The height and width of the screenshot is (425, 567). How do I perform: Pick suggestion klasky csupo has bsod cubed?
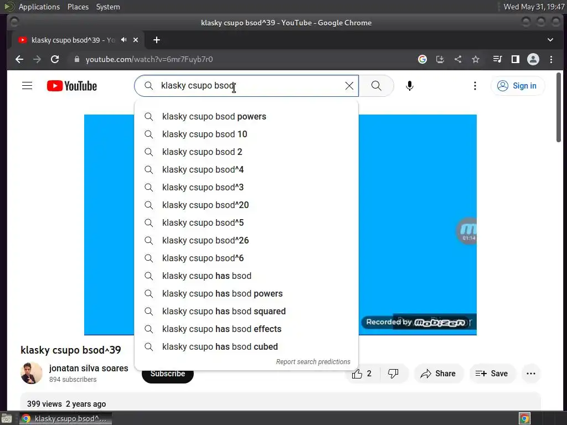point(246,346)
